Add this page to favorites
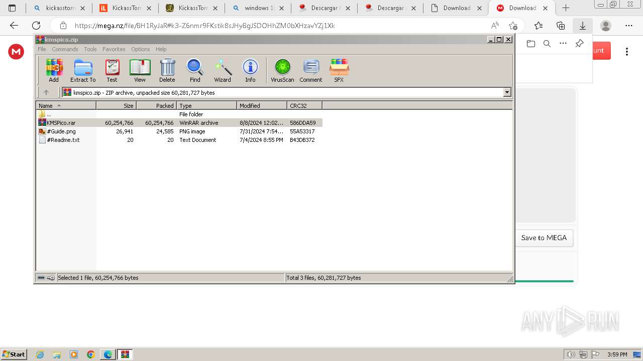This screenshot has width=643, height=361. pyautogui.click(x=513, y=26)
